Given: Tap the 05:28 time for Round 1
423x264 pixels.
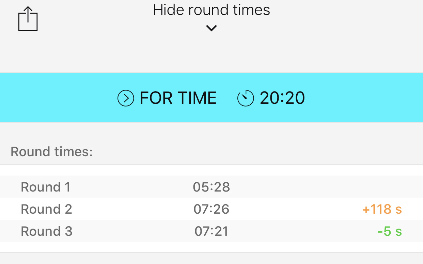Looking at the screenshot, I should click(211, 187).
